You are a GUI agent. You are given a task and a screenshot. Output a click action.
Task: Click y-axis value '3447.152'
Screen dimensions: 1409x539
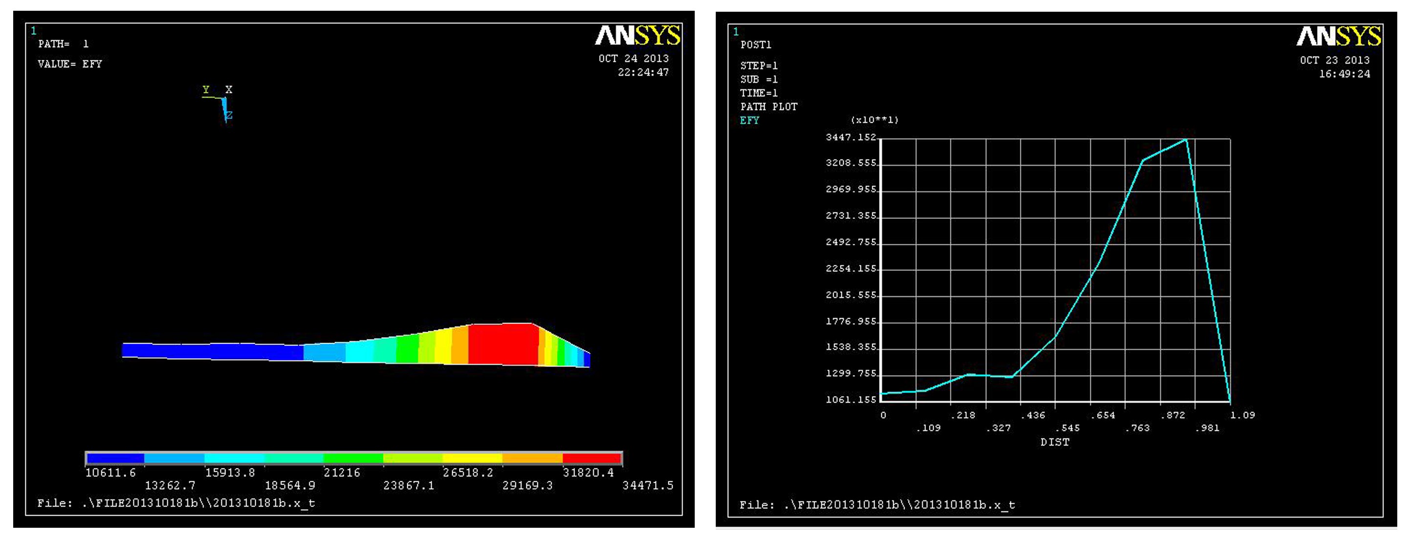851,137
